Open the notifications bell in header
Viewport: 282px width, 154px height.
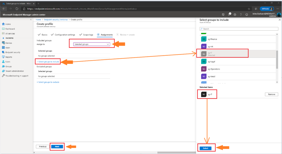click(x=229, y=14)
